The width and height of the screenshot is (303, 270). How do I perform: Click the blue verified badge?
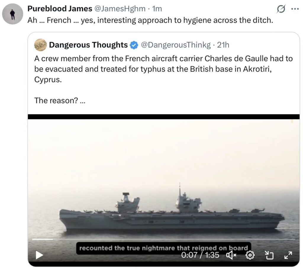click(134, 45)
